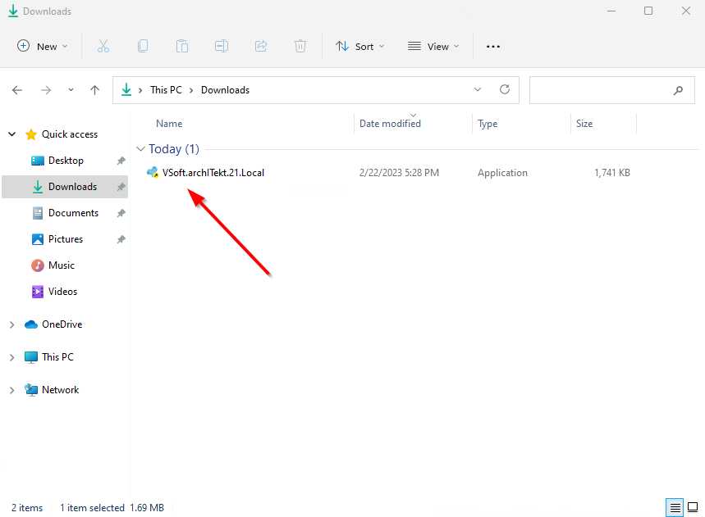Sort by Date modified column header

tap(391, 124)
